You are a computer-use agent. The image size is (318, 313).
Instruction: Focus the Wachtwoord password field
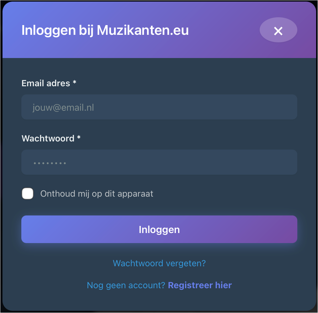pos(159,162)
